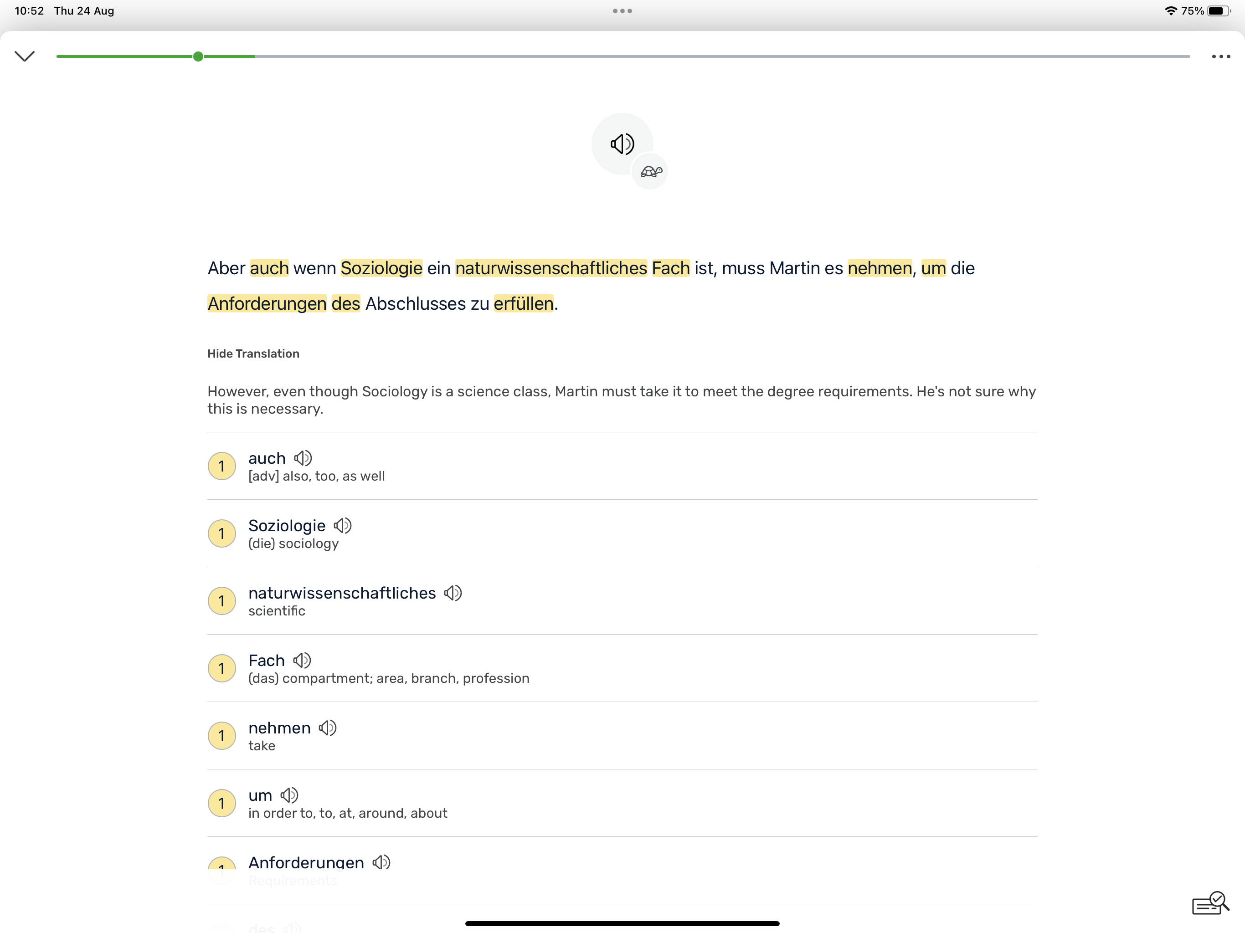The width and height of the screenshot is (1245, 933).
Task: Change status badge 1 for um
Action: 222,803
